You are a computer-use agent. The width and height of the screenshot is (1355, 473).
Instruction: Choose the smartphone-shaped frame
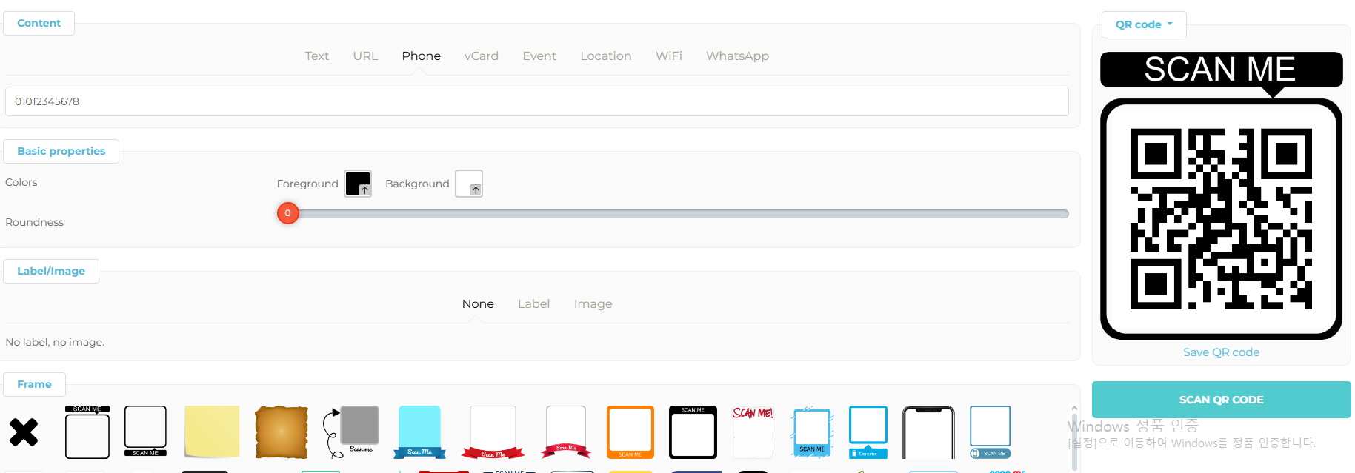click(929, 432)
